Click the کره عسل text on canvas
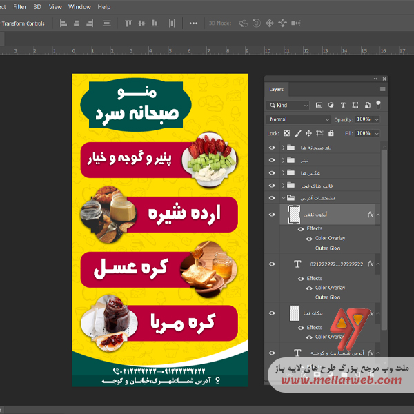 click(x=131, y=268)
